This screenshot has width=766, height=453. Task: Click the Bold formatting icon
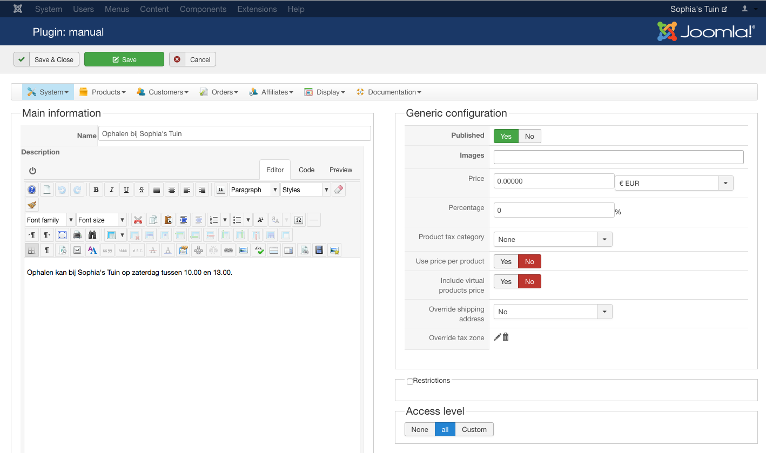(x=96, y=190)
